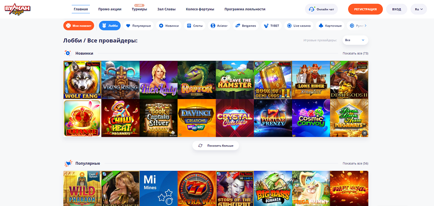
Task: Click the Лобби / Все провайдеры heading
Action: [101, 41]
